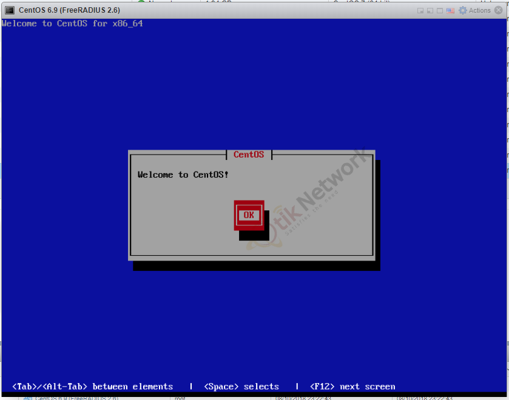509x400 pixels.
Task: Close the CentOS 6.9 console window
Action: click(x=498, y=10)
